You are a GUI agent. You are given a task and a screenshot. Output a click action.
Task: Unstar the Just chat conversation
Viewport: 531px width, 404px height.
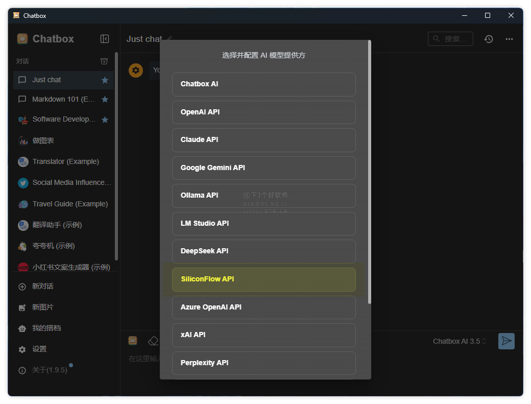click(x=105, y=80)
